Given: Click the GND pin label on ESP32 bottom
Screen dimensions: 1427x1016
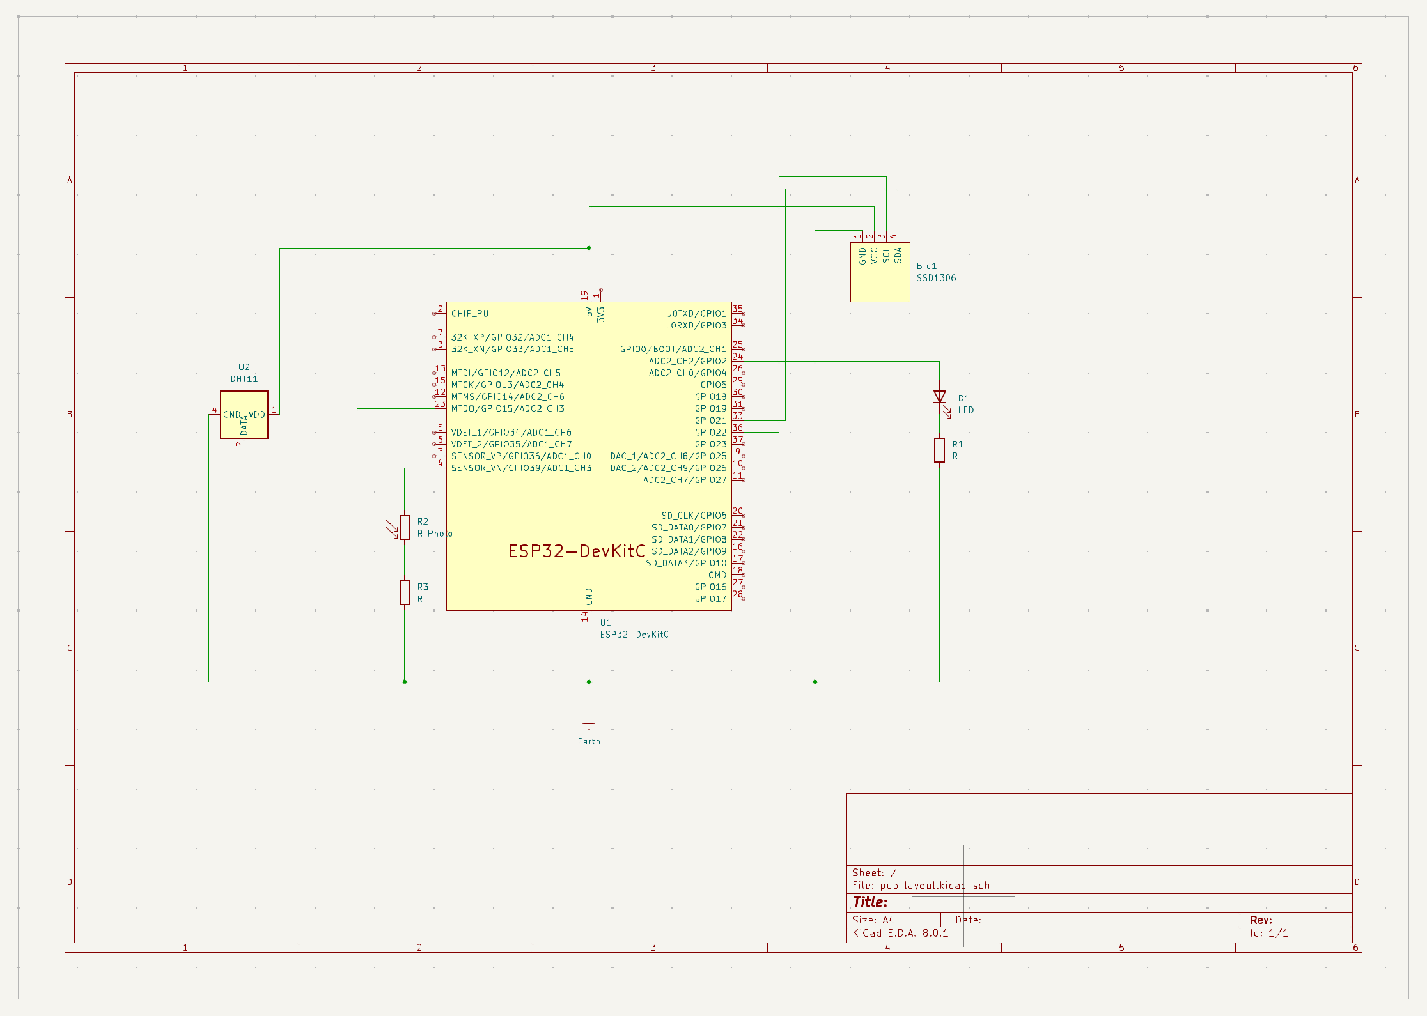Looking at the screenshot, I should [x=589, y=597].
